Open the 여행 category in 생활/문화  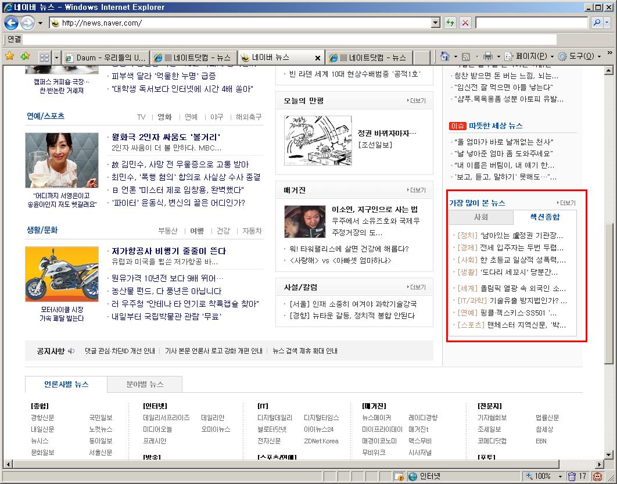(x=197, y=231)
